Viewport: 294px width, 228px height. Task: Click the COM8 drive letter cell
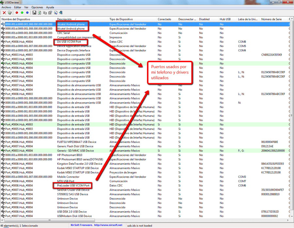242,41
